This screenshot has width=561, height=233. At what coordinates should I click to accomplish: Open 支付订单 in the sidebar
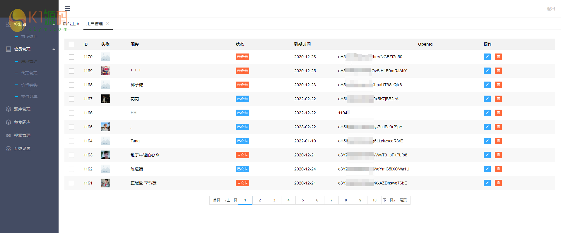[x=29, y=96]
